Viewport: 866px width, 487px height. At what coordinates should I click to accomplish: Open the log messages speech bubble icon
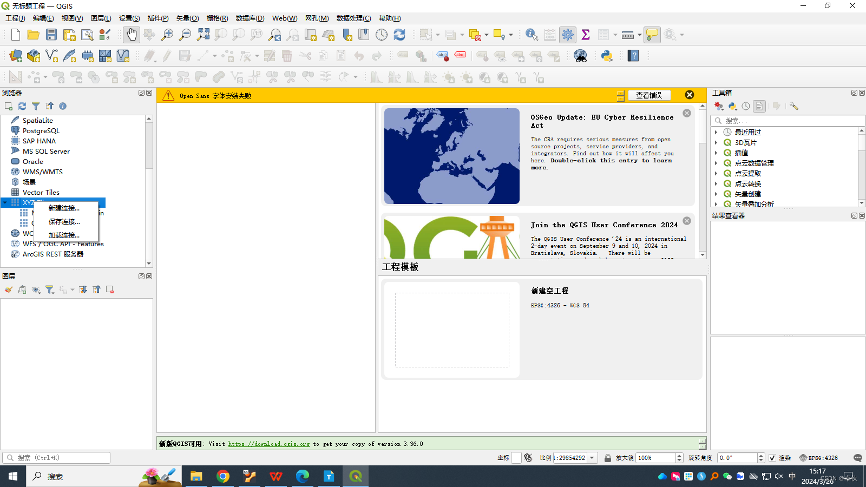(857, 458)
